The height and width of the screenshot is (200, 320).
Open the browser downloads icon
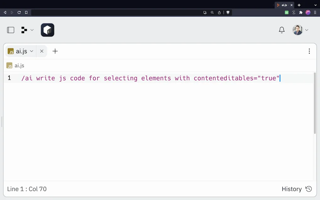coord(205,12)
